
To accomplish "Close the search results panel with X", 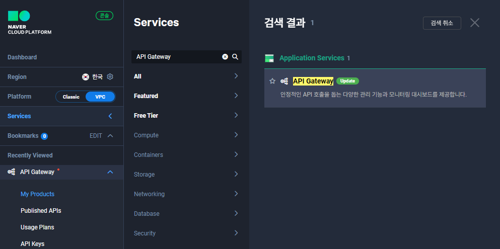I will (x=474, y=23).
